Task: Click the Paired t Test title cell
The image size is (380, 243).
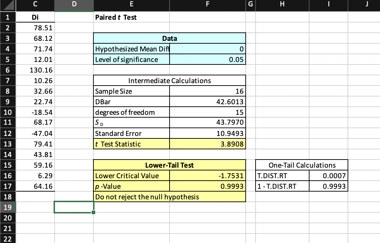Action: pos(131,17)
